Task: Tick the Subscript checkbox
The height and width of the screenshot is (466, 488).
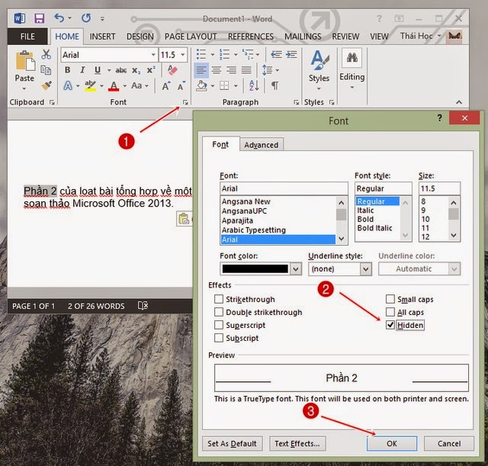Action: point(219,338)
